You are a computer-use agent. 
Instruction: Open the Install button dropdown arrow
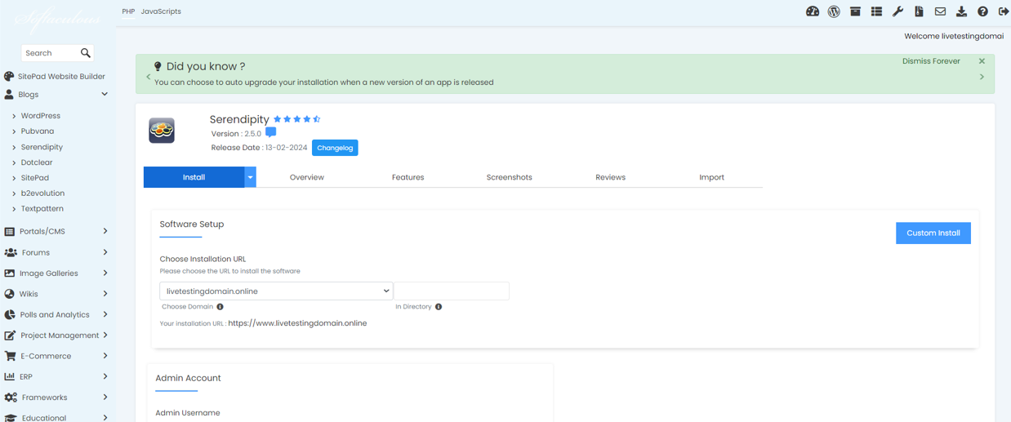(251, 177)
